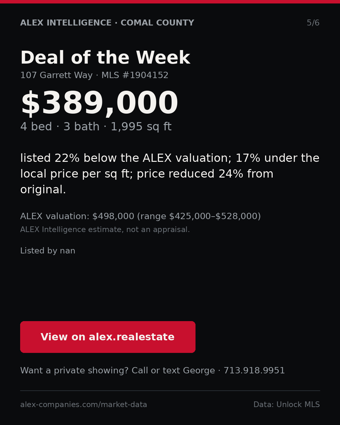Image resolution: width=340 pixels, height=425 pixels.
Task: Click the range $425,000–$528,000 text
Action: point(199,216)
